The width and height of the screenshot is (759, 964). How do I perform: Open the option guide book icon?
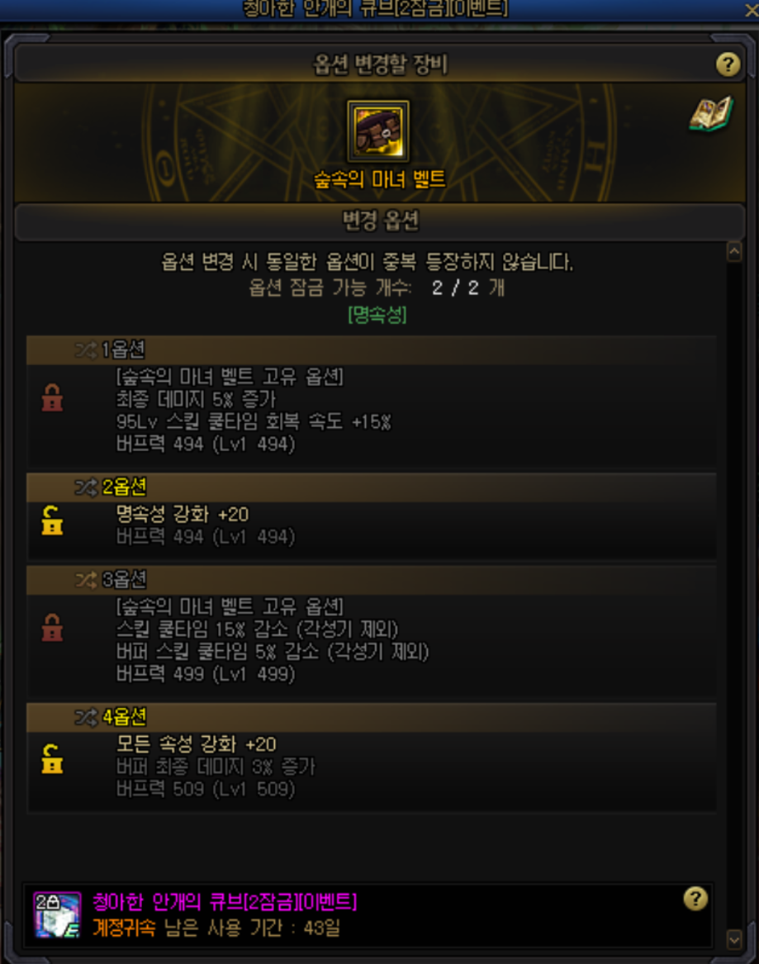click(711, 114)
